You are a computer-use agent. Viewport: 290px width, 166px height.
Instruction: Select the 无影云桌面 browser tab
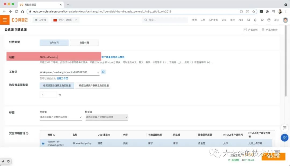(41, 5)
